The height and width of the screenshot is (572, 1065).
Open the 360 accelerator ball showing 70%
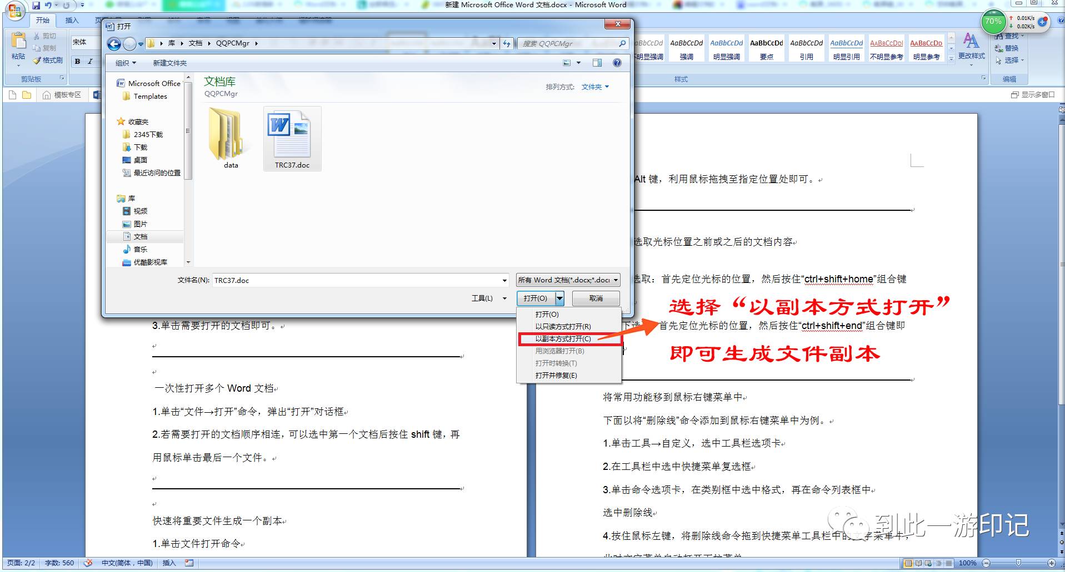tap(993, 22)
